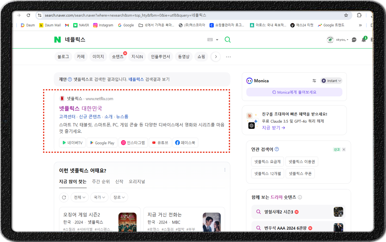Open the Gmail bookmark icon
Viewport: 386px width, 242px height.
pyautogui.click(x=67, y=25)
